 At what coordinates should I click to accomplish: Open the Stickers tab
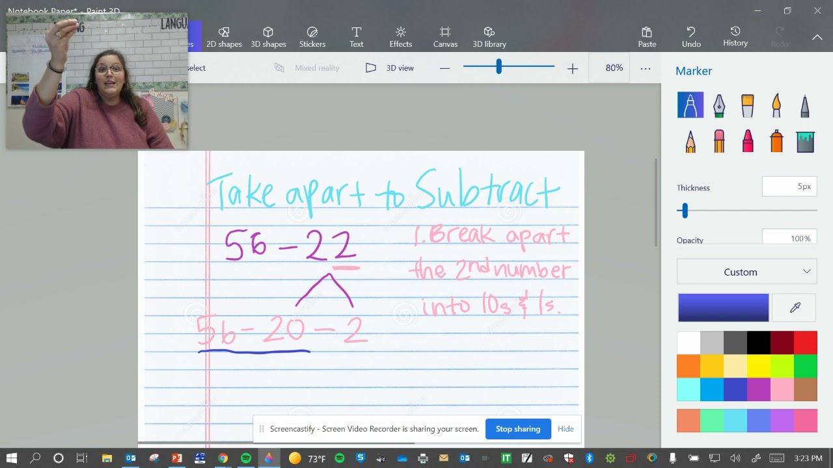pyautogui.click(x=312, y=37)
